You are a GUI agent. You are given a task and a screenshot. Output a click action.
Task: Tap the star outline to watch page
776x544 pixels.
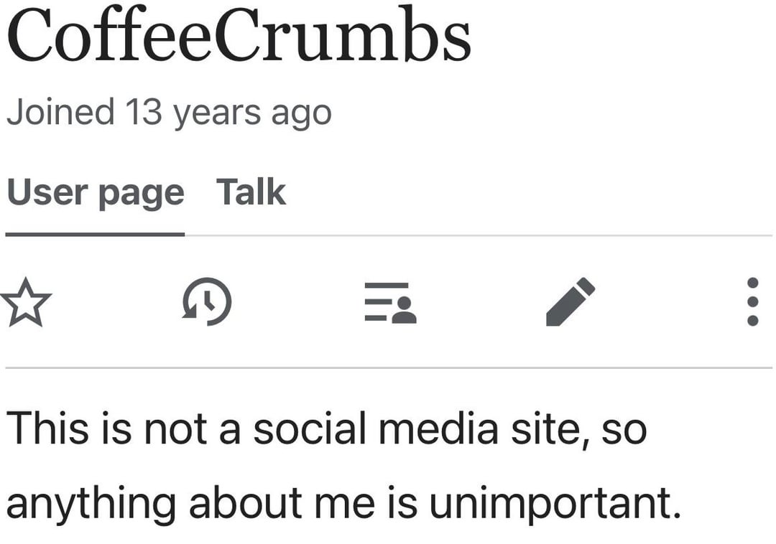(x=26, y=301)
